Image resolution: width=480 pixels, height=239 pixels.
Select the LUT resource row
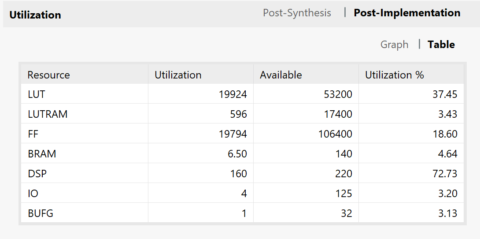tap(37, 94)
